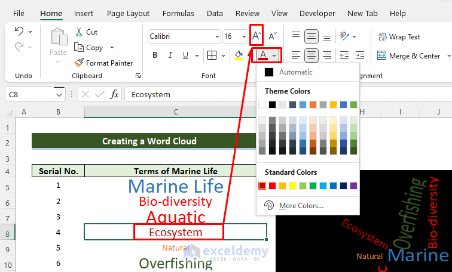Click the Fill Color paint bucket icon

tap(239, 55)
